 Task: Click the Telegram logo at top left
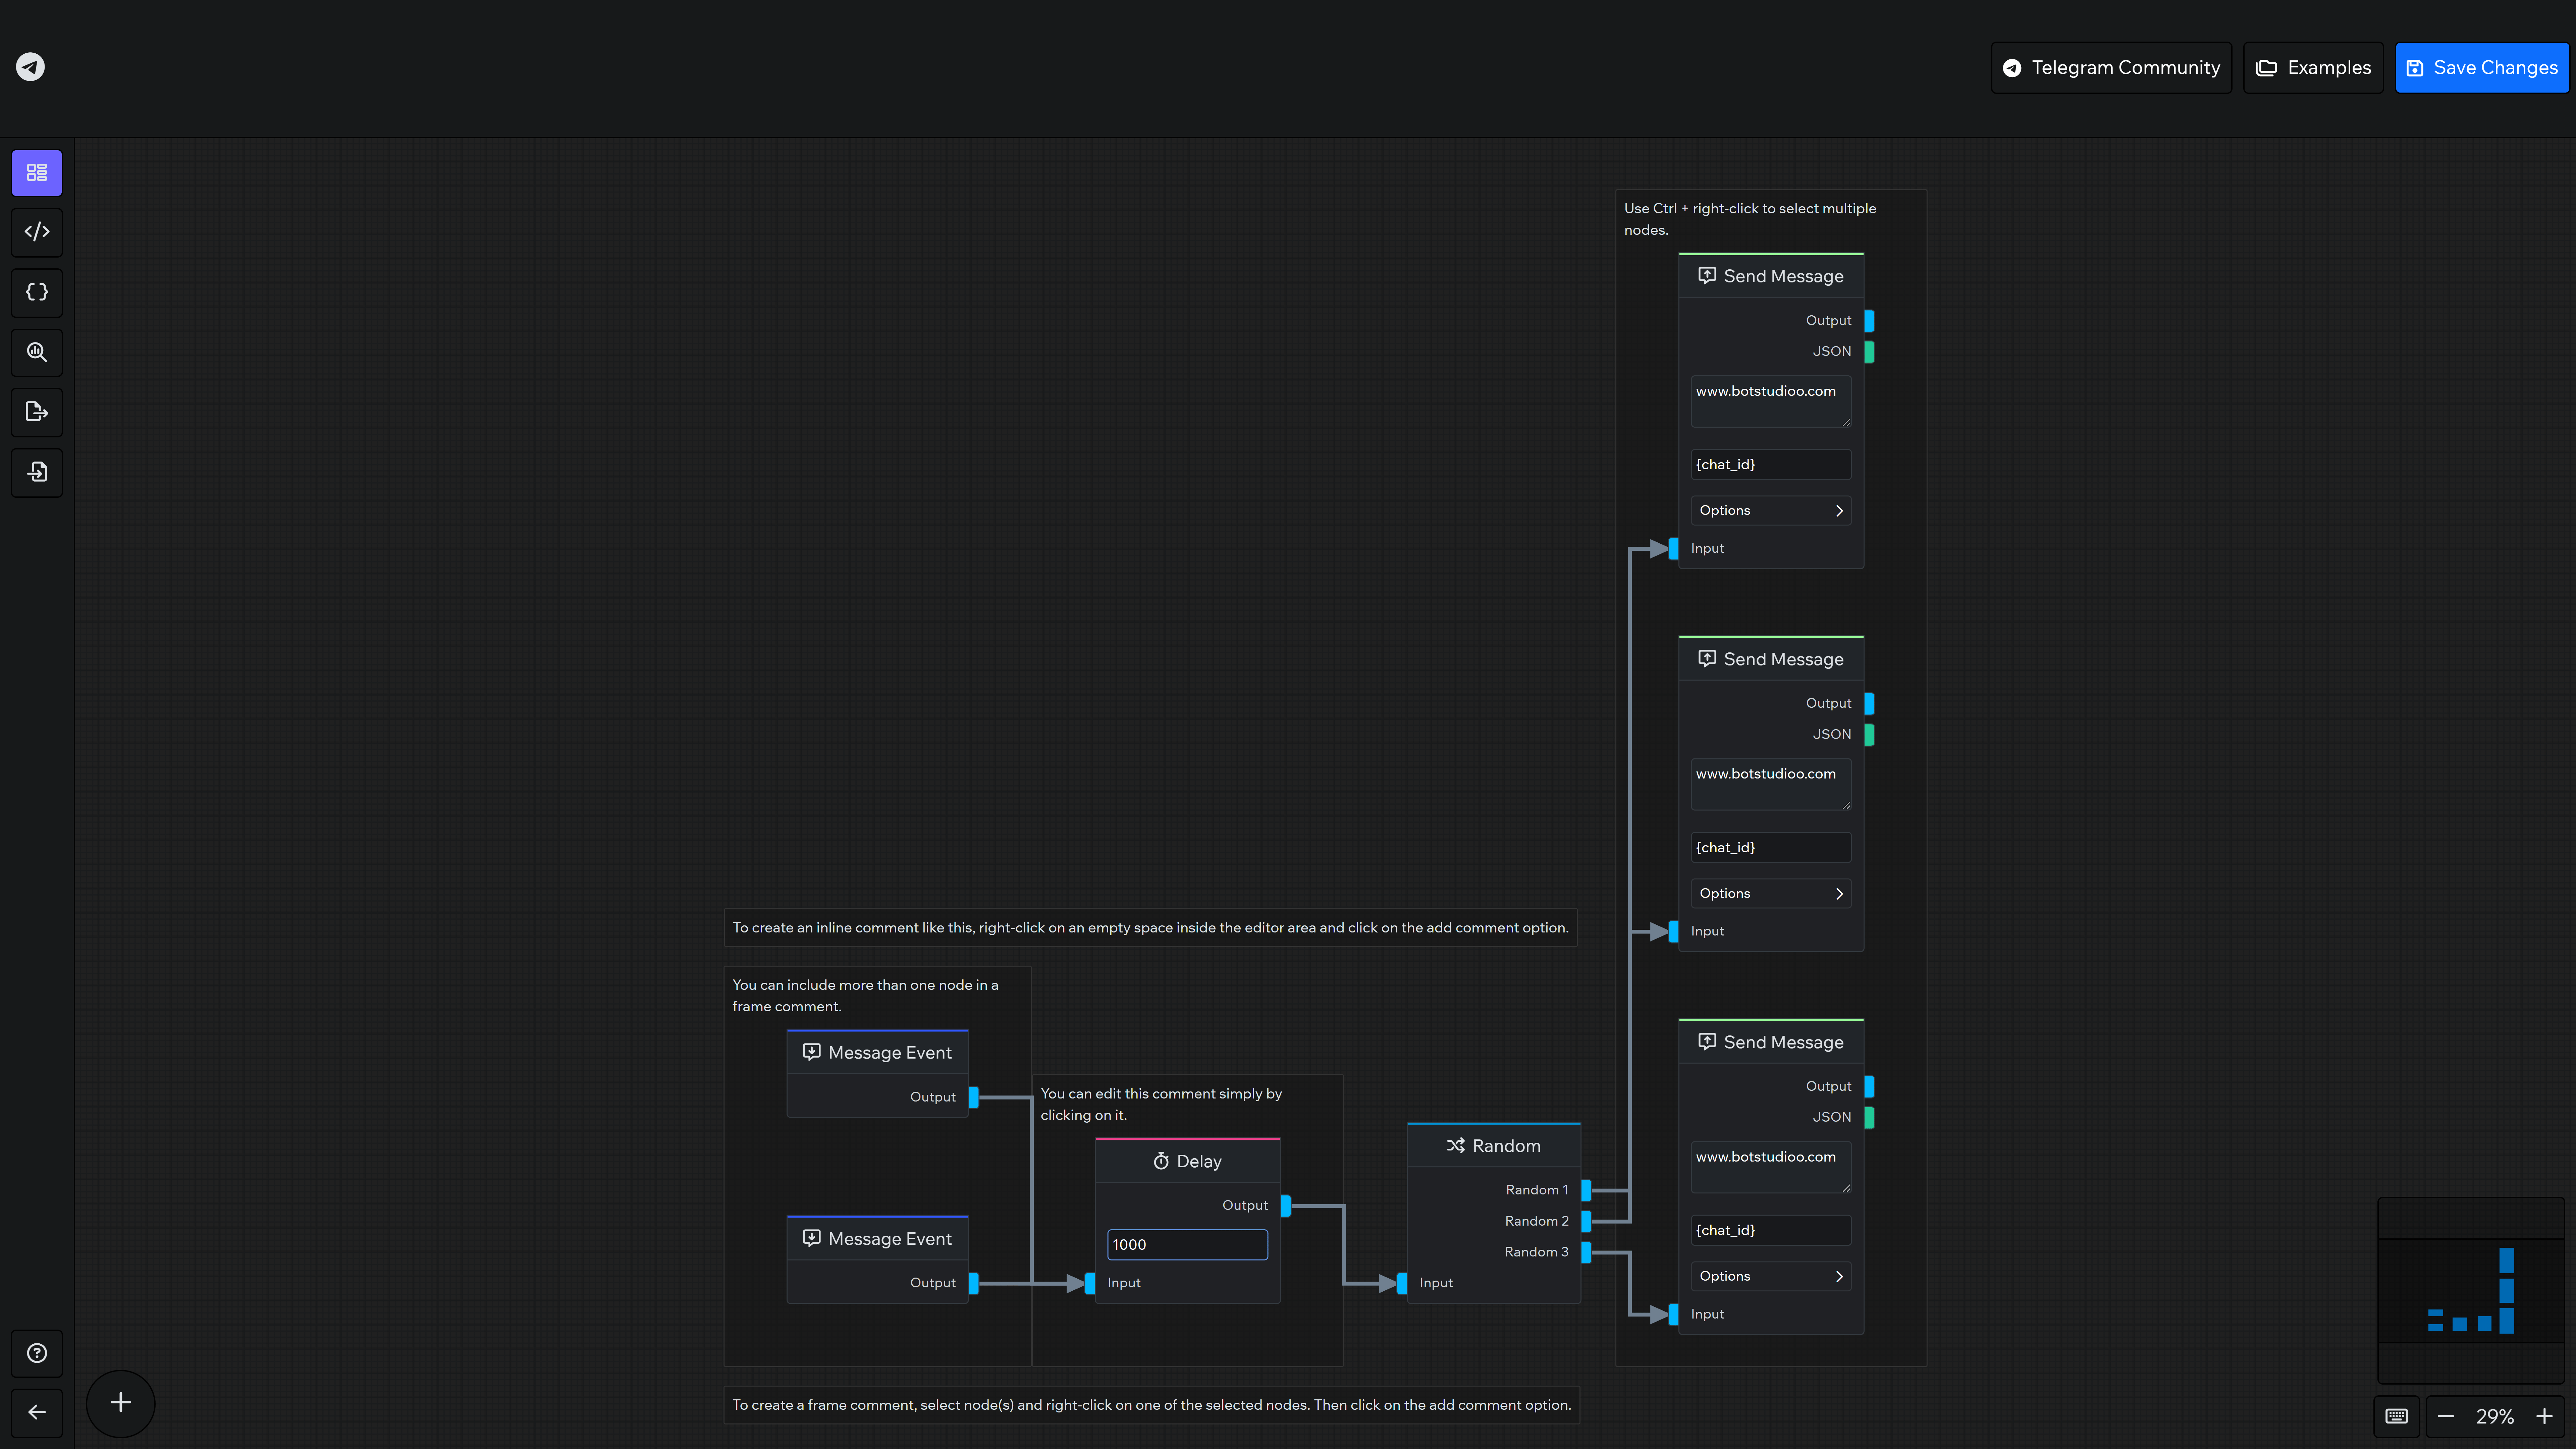click(30, 67)
